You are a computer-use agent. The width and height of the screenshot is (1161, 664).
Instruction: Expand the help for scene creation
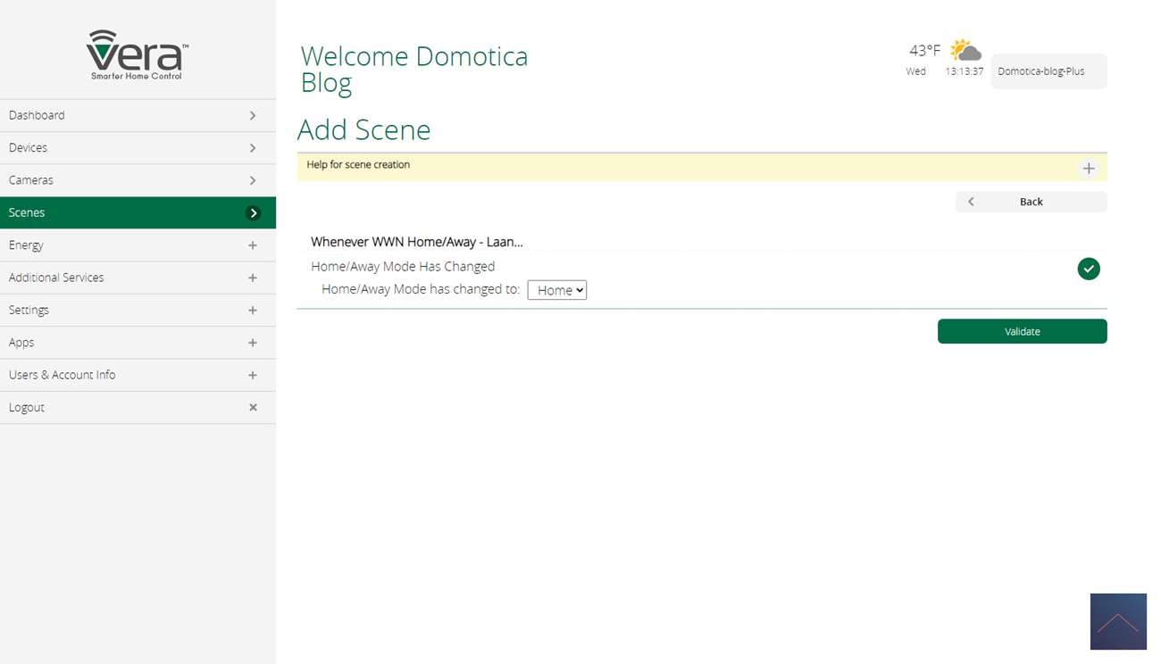(x=1088, y=169)
